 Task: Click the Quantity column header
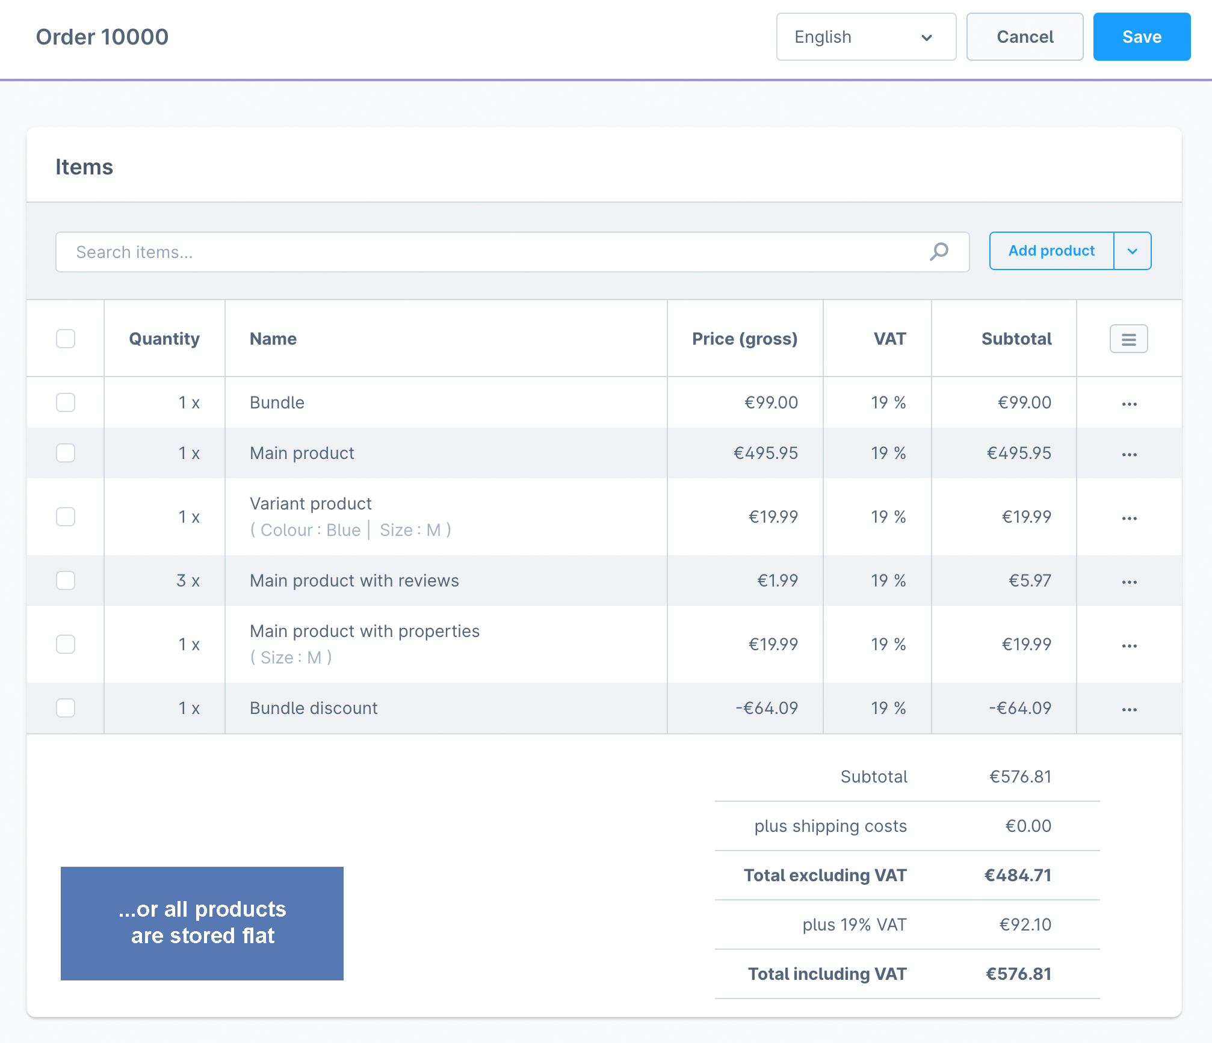[x=164, y=339]
